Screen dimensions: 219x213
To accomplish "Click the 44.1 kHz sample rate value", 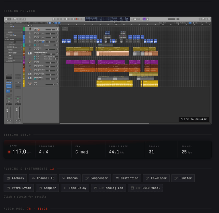I will click(x=117, y=152).
